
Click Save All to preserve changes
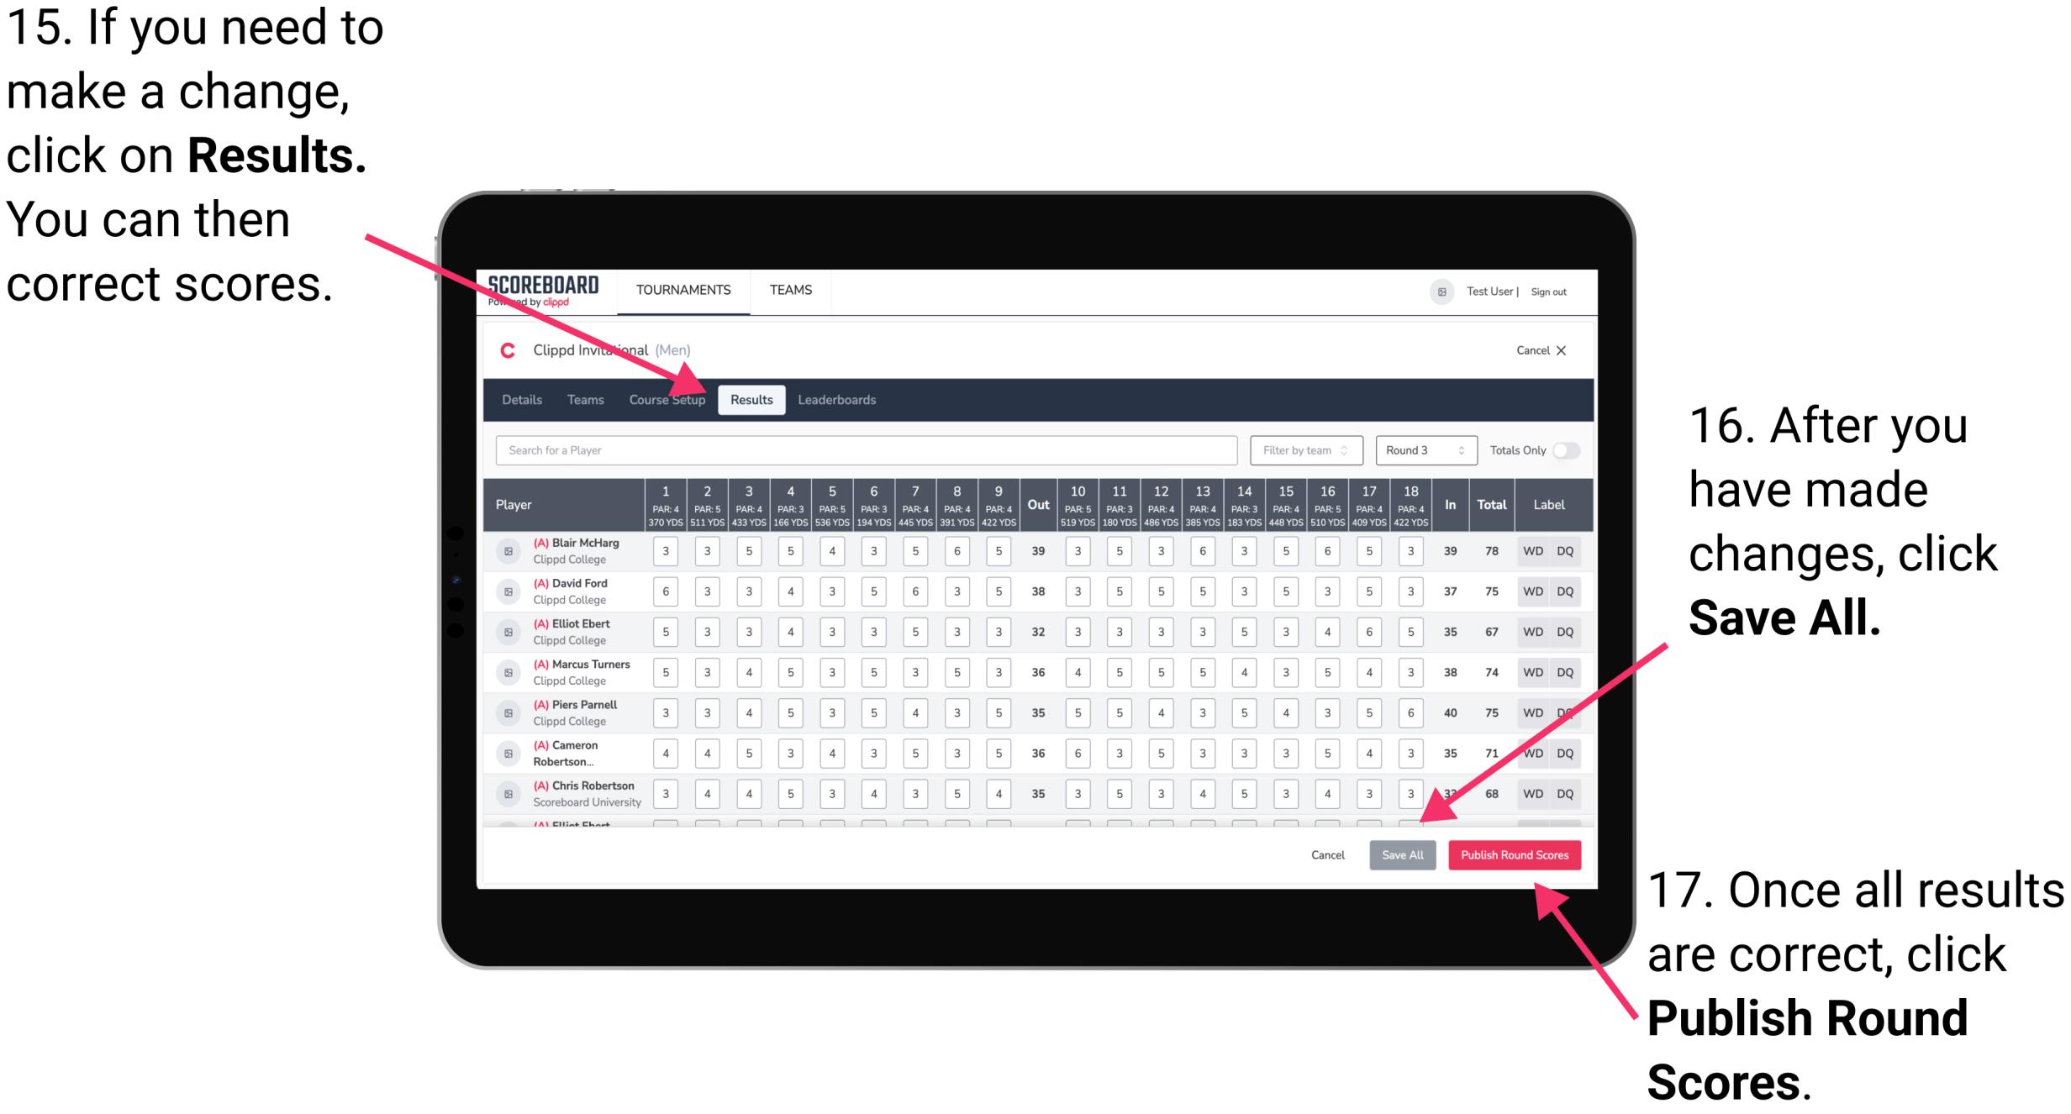point(1401,854)
